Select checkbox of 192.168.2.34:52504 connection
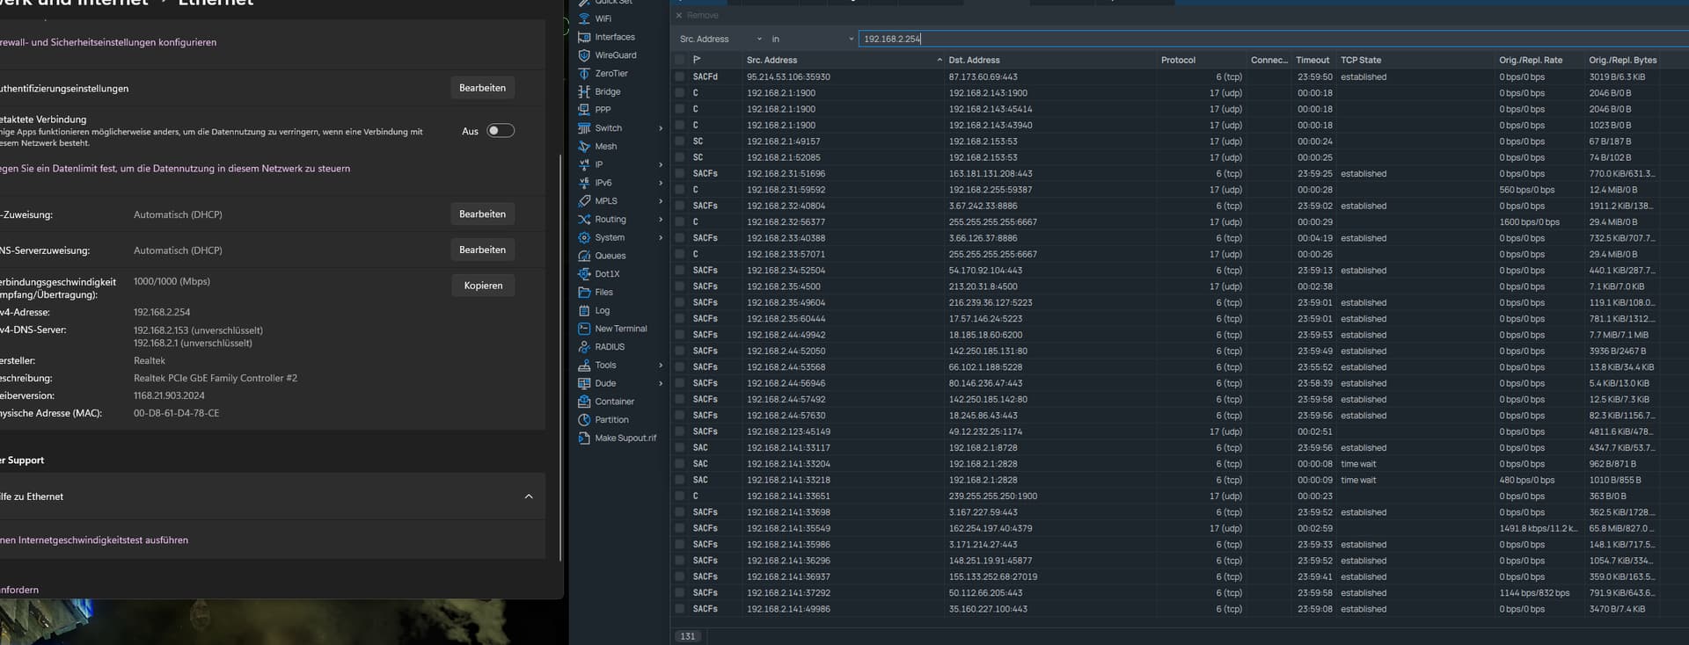Screen dimensions: 1689x645 [679, 270]
